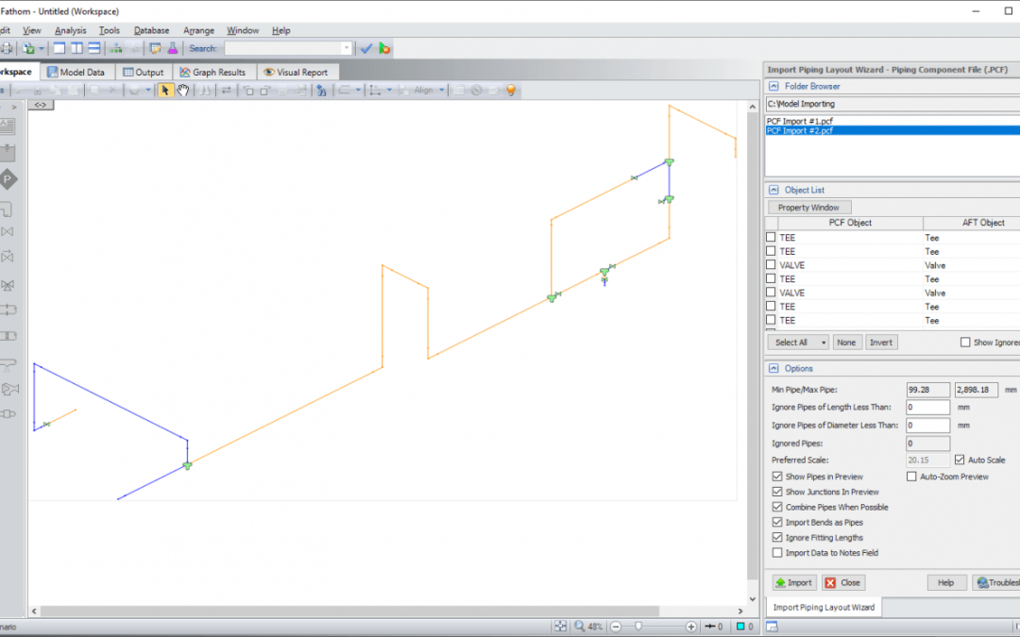This screenshot has height=637, width=1020.
Task: Enable Import Data to Notes Field
Action: [x=777, y=553]
